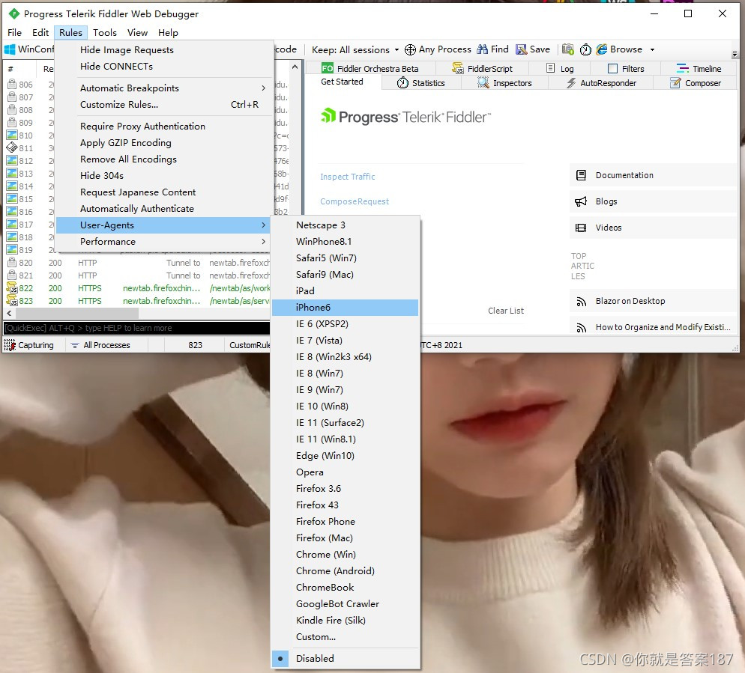Open the Fiddler Orchestra Beta tab

[370, 69]
